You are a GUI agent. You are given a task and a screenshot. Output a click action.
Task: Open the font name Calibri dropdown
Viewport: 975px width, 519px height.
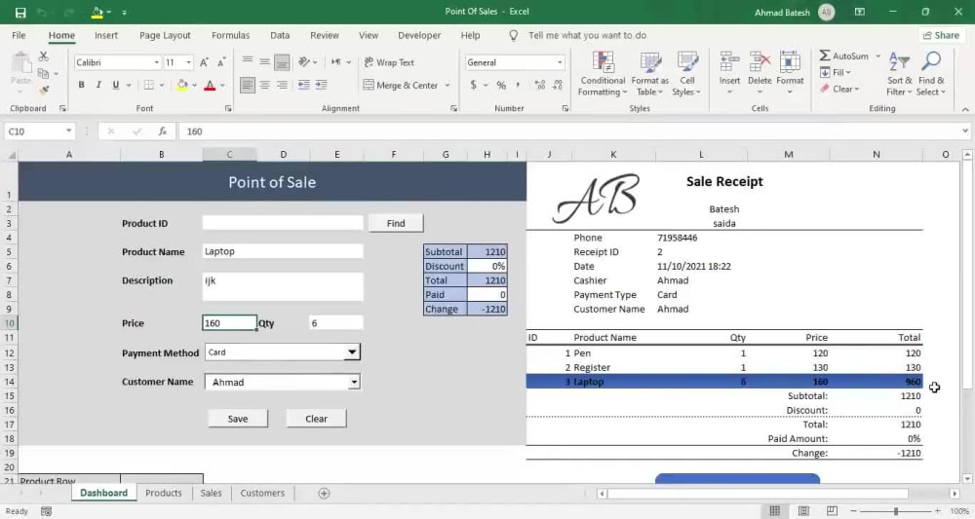157,62
